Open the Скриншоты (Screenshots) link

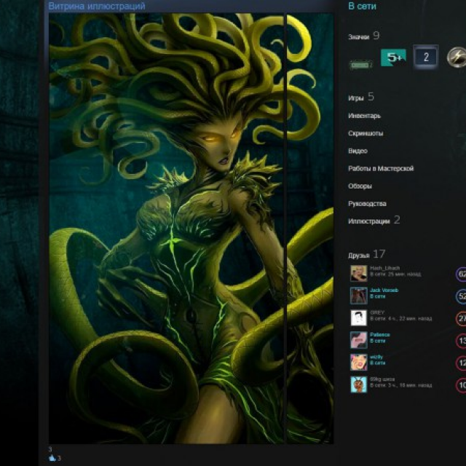point(366,133)
